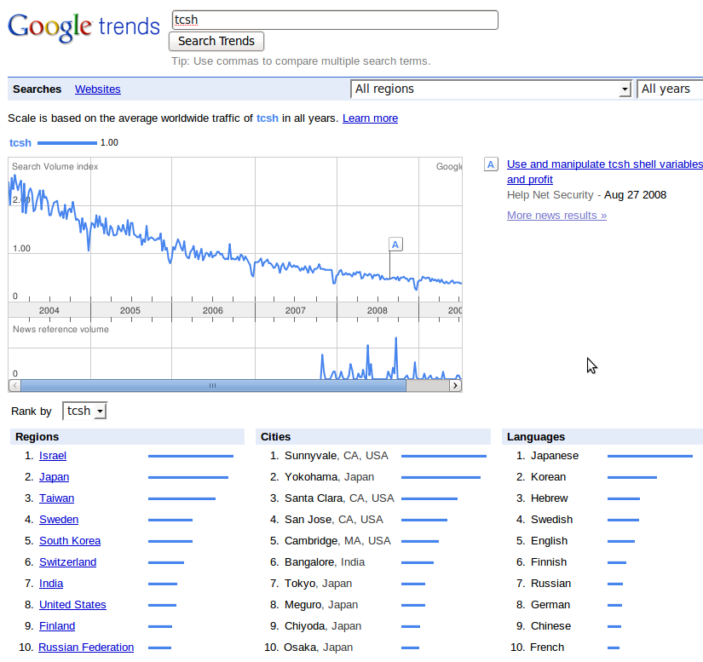703x662 pixels.
Task: Open the India region link
Action: coord(51,584)
